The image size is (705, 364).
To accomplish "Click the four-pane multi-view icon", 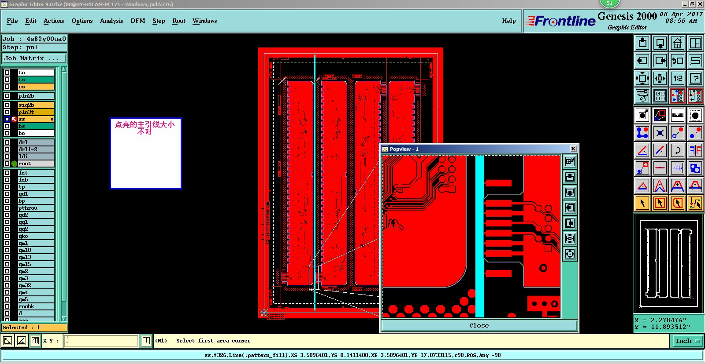I will 660,96.
